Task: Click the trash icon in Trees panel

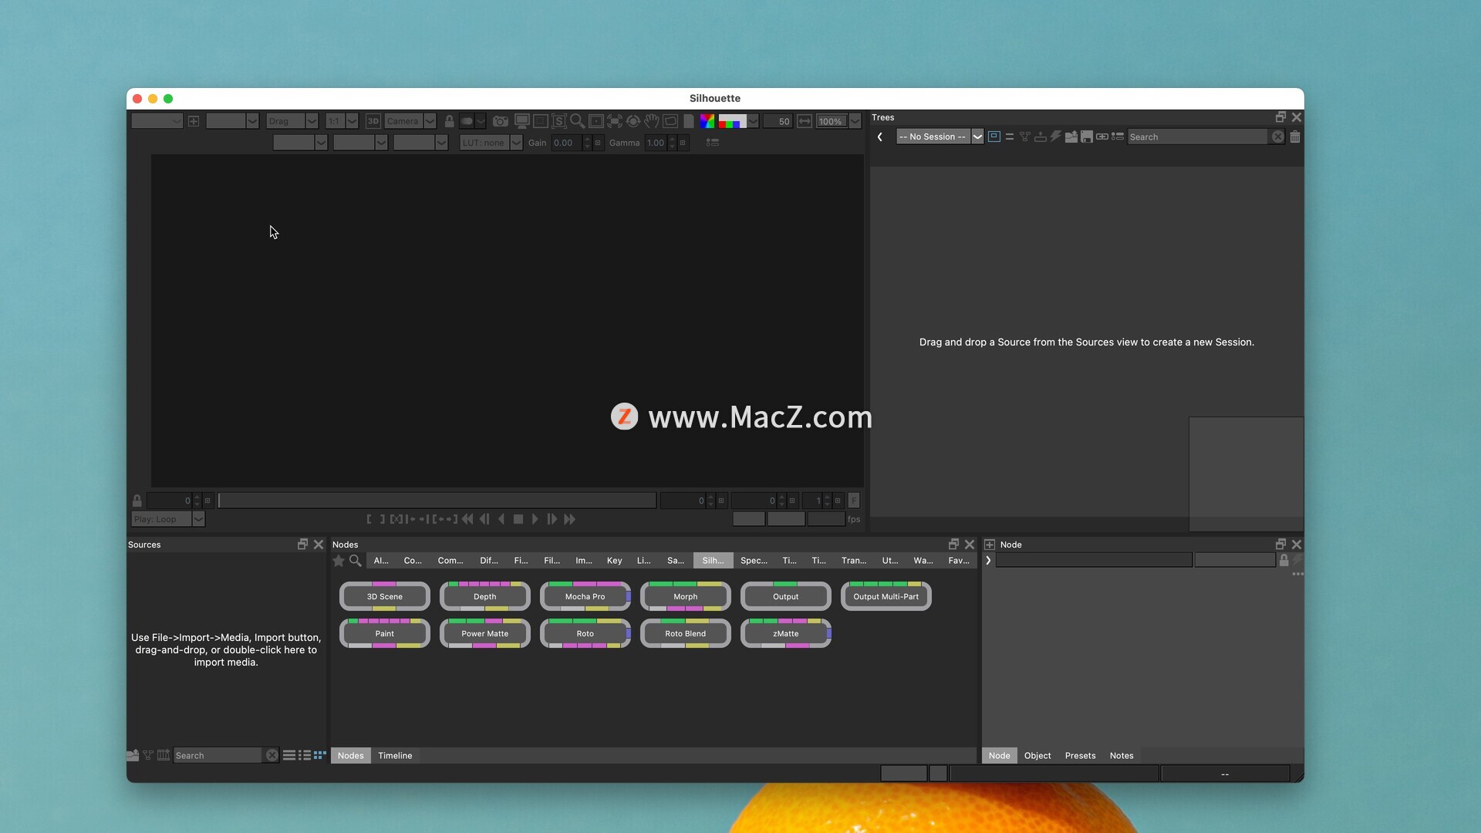Action: (1295, 137)
